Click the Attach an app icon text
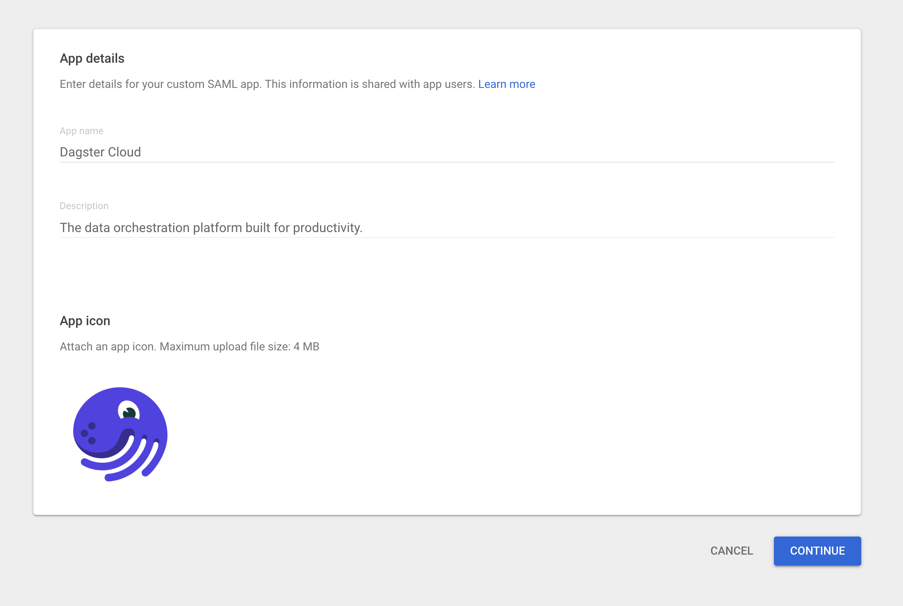The height and width of the screenshot is (606, 903). tap(108, 347)
